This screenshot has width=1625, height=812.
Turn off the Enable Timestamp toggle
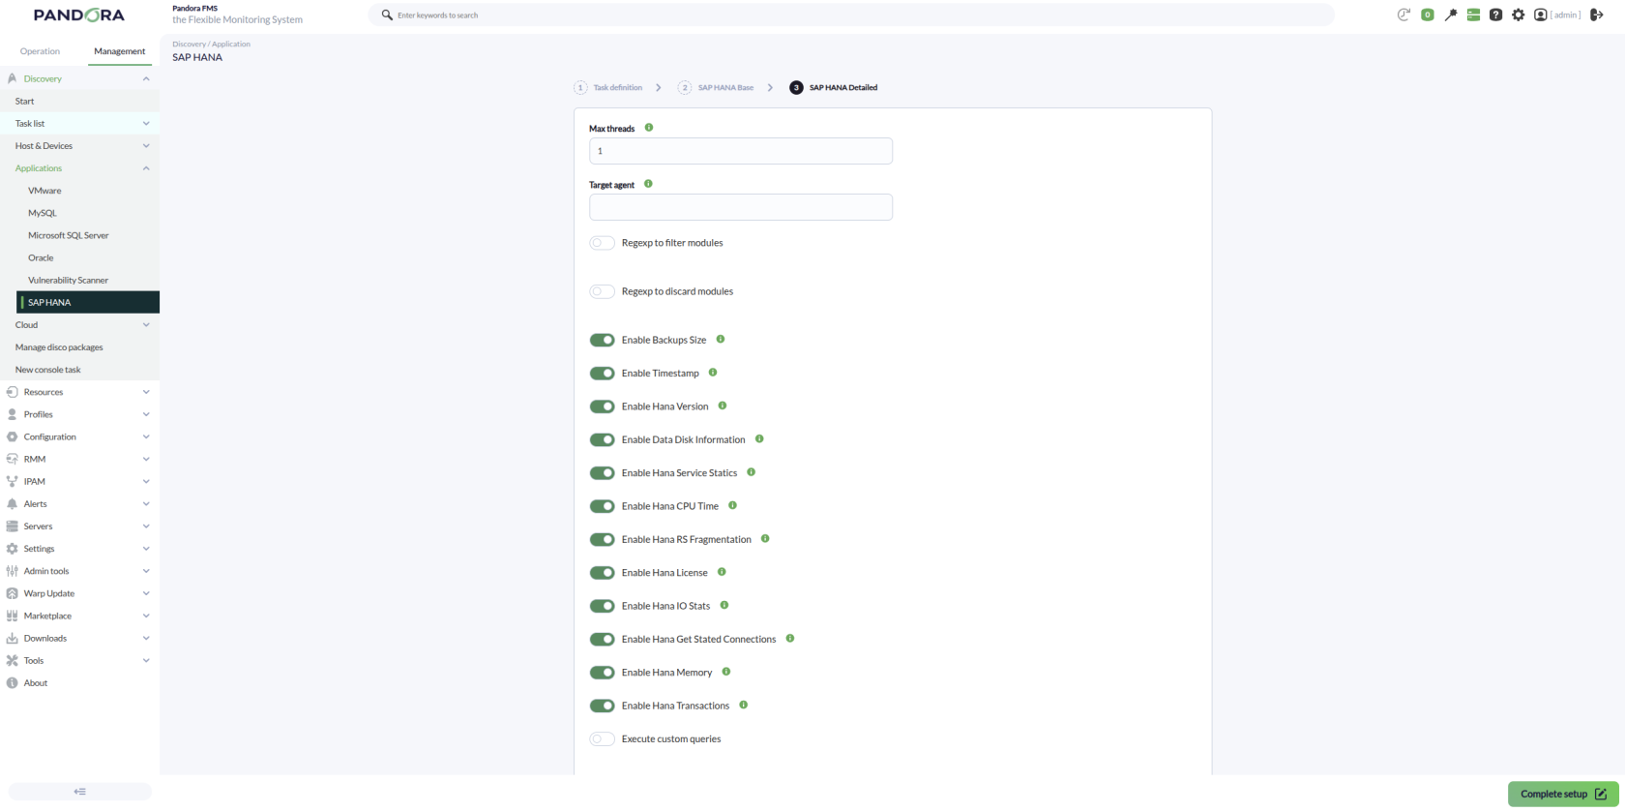click(x=602, y=374)
